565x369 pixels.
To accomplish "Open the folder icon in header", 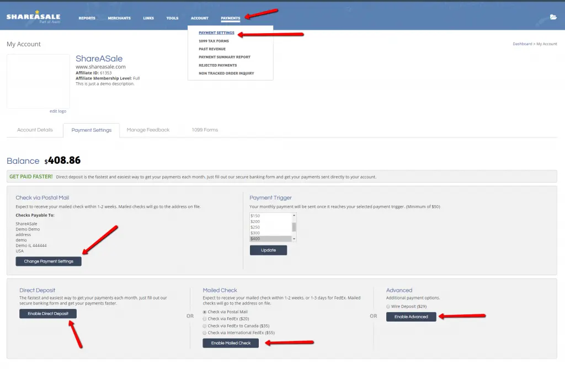I will click(553, 17).
